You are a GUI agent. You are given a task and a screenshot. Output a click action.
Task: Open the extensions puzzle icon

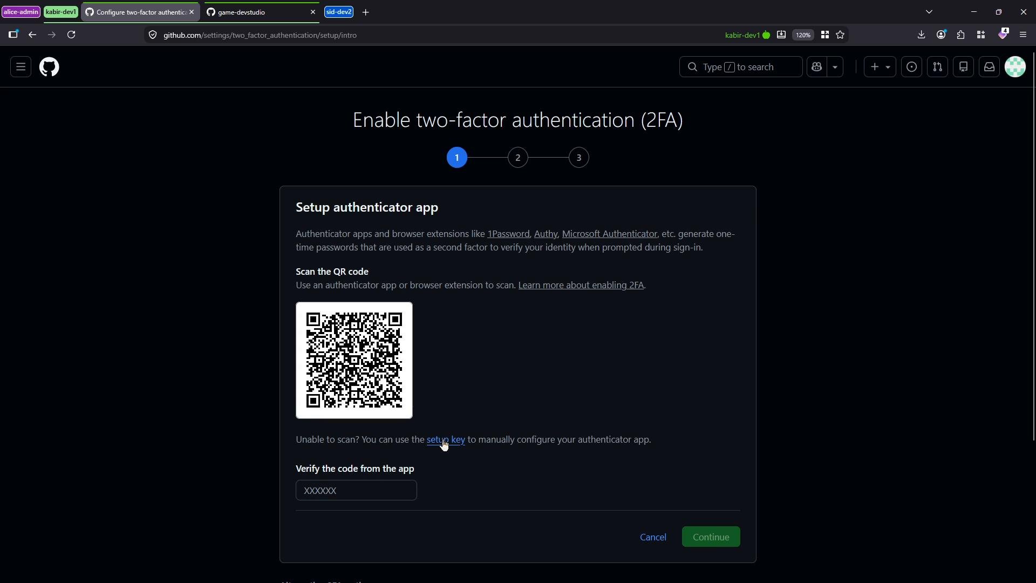coord(960,35)
